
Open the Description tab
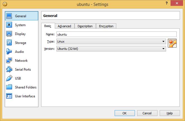point(85,26)
